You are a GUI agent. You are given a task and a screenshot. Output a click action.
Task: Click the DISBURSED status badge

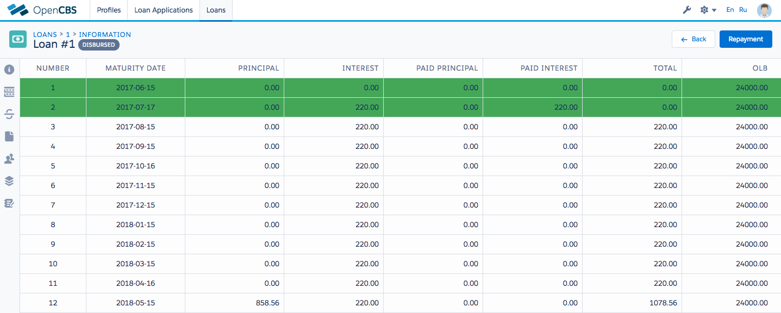98,45
